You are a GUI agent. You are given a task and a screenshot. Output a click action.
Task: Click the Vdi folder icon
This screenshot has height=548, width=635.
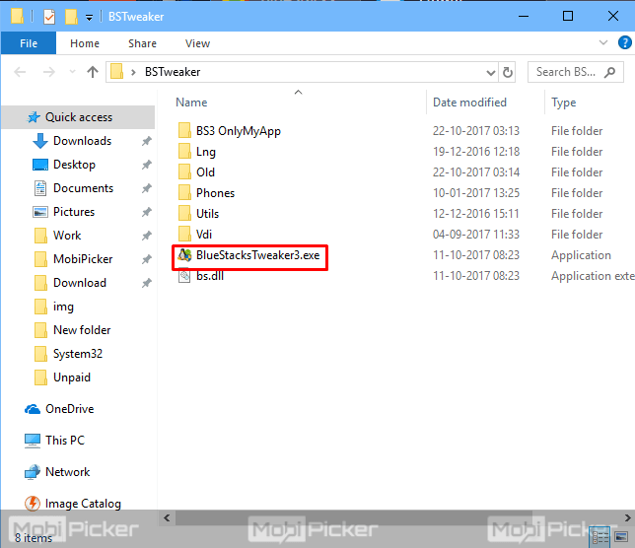point(184,234)
